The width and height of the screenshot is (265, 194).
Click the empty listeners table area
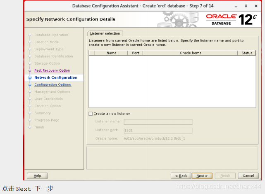[x=172, y=82]
